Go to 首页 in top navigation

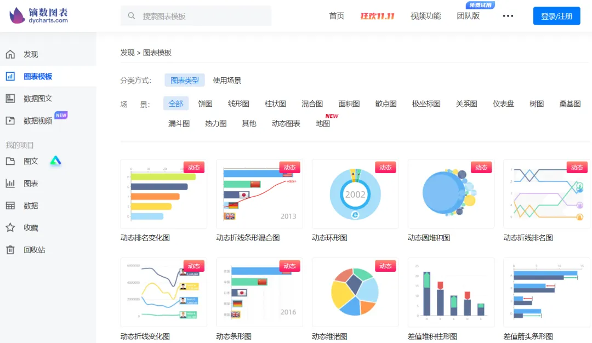click(x=337, y=16)
